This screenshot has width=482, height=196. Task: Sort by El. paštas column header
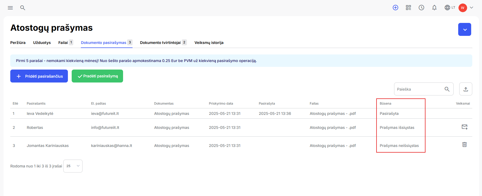[98, 104]
